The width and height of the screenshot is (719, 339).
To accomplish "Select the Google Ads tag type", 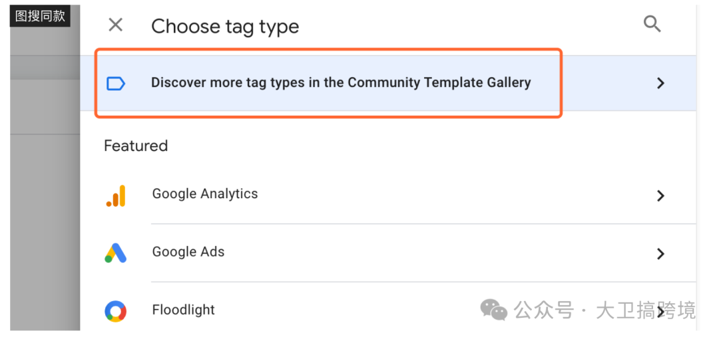I will point(188,252).
